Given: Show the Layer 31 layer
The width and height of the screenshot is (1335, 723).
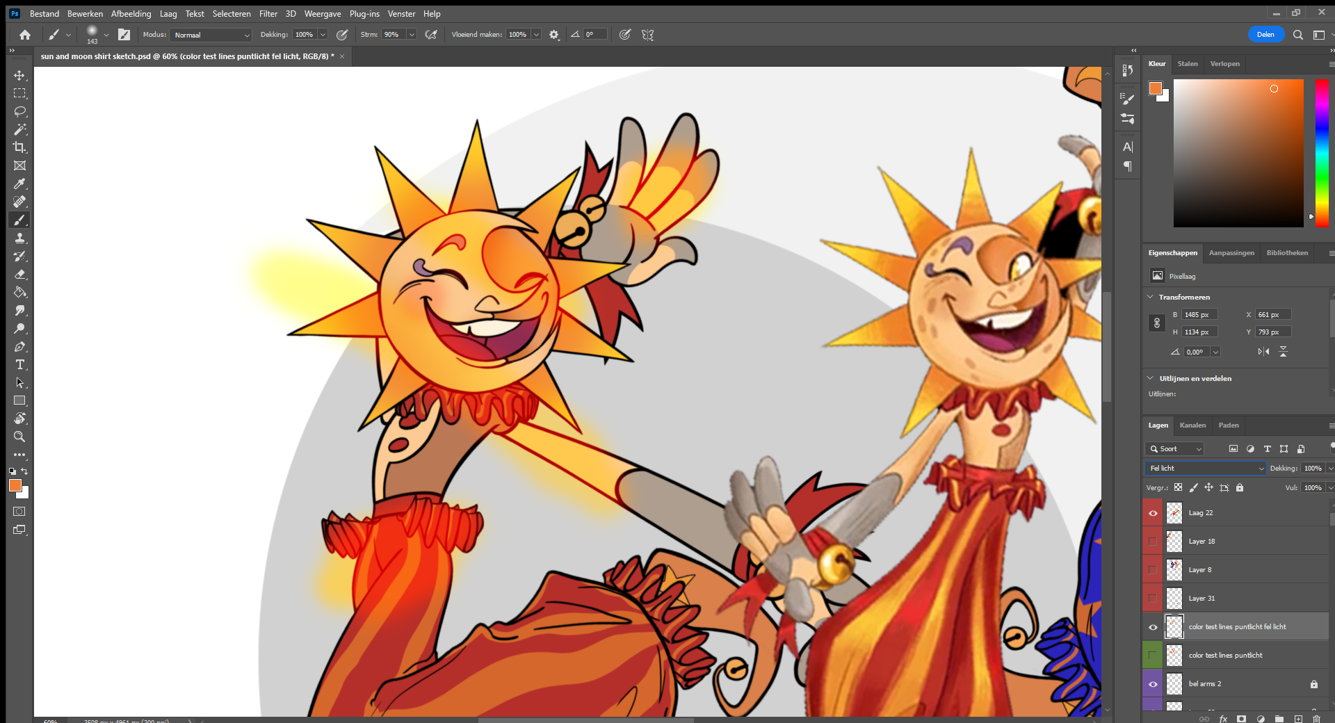Looking at the screenshot, I should [x=1153, y=599].
